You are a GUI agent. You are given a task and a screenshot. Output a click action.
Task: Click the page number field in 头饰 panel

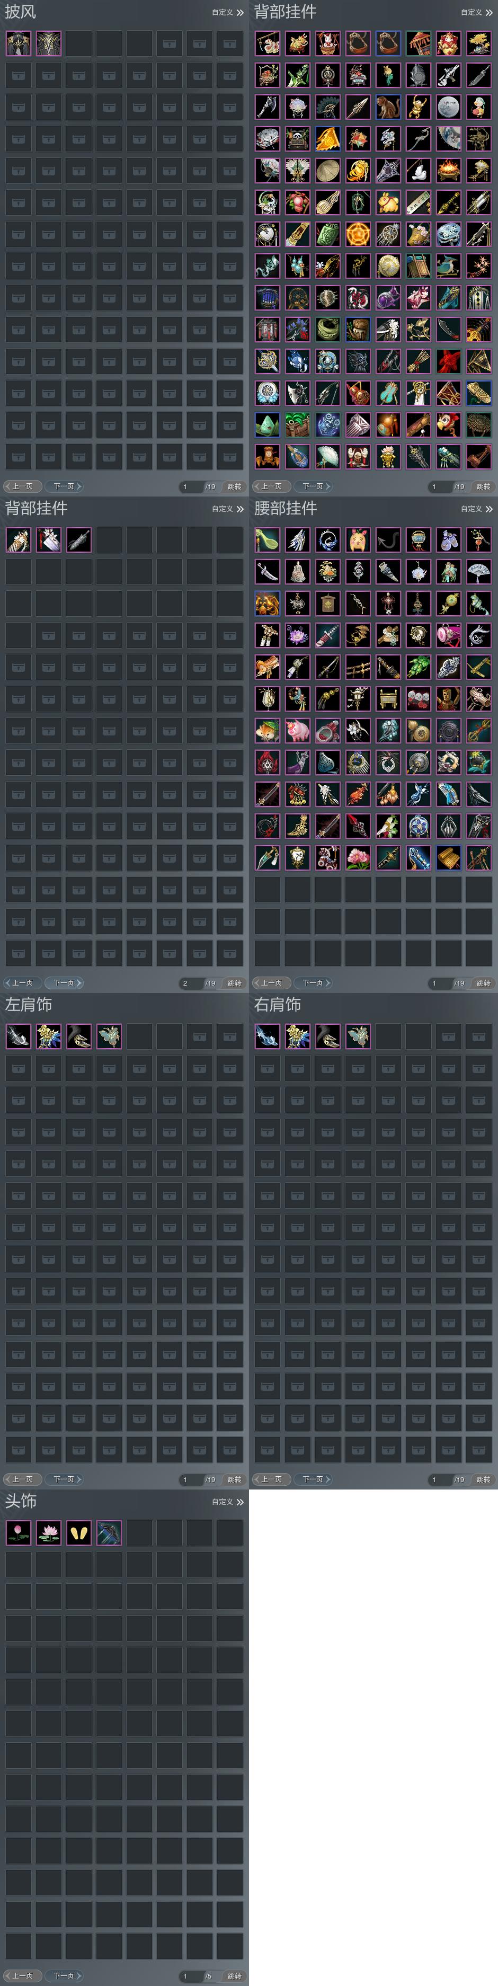[x=190, y=1976]
